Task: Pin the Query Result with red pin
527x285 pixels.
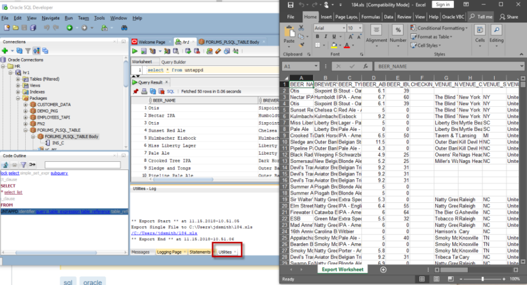Action: [136, 92]
